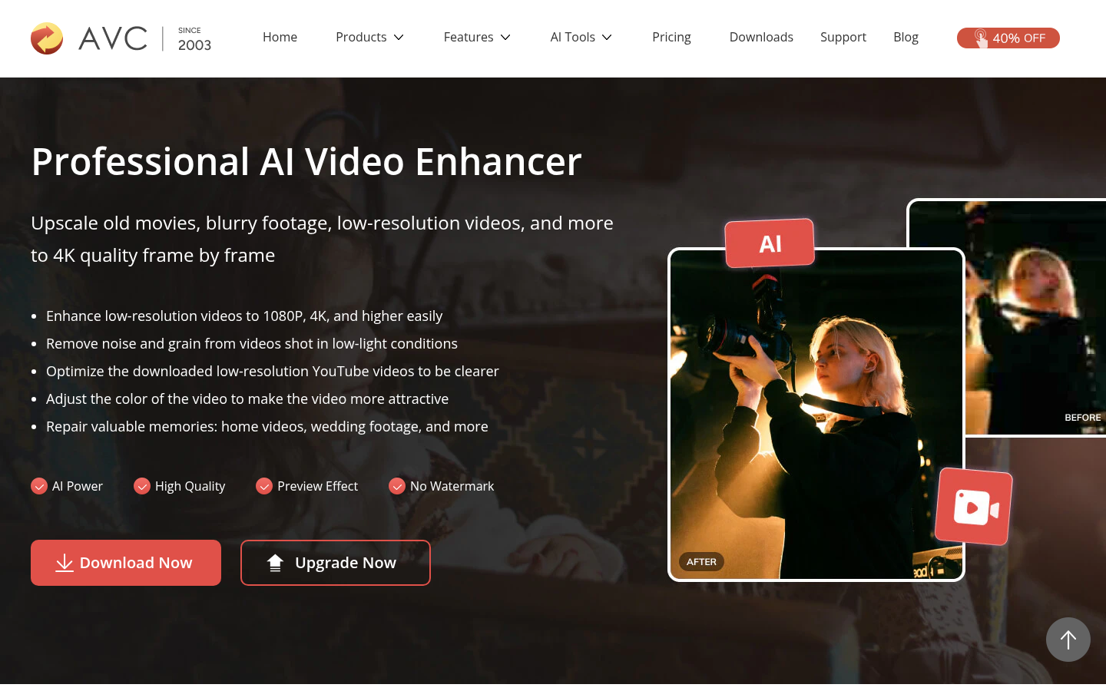Visit the Blog link
Screen dimensions: 1106x691
906,37
